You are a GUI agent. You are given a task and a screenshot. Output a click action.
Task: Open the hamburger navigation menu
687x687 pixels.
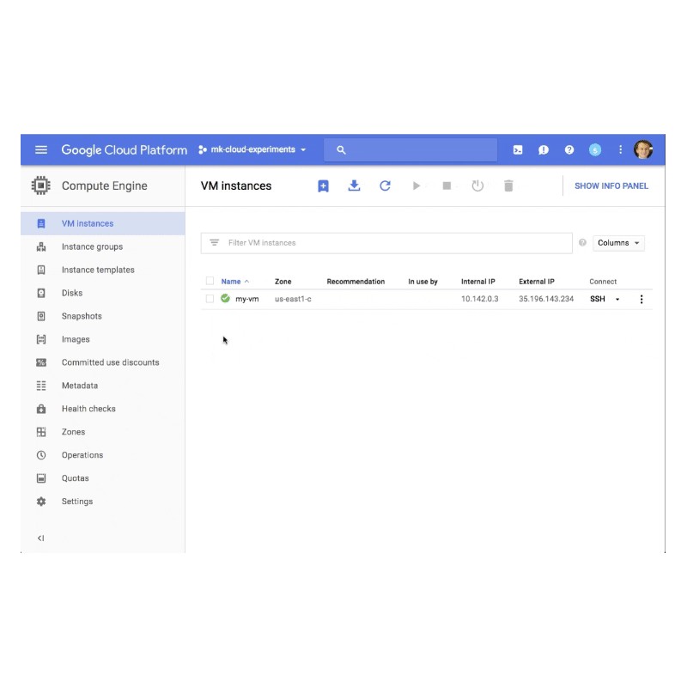click(41, 149)
